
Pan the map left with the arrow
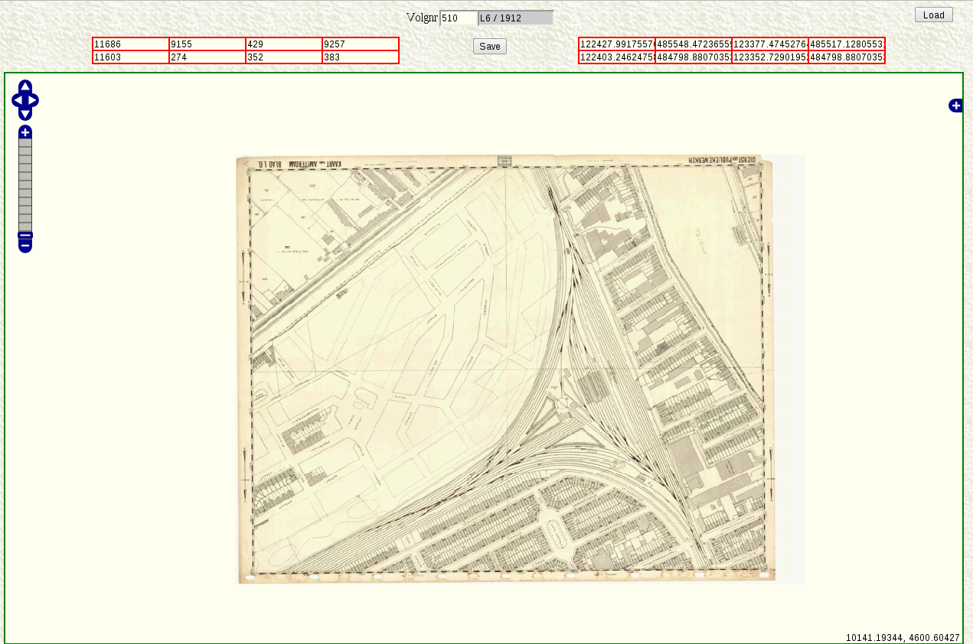coord(18,100)
